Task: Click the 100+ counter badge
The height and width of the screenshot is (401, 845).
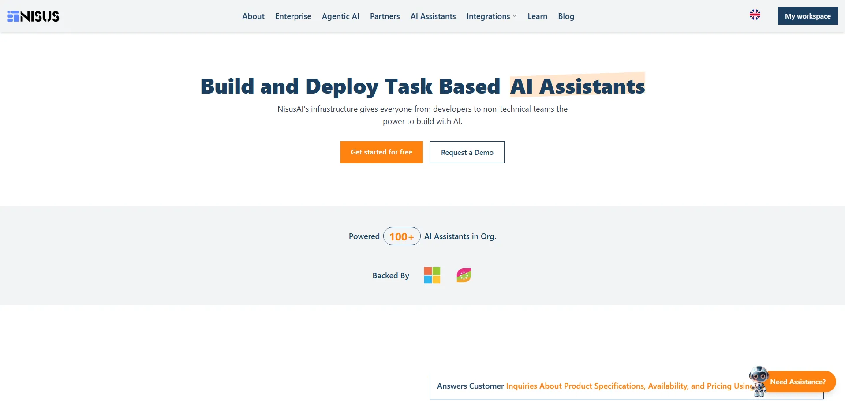Action: [401, 236]
